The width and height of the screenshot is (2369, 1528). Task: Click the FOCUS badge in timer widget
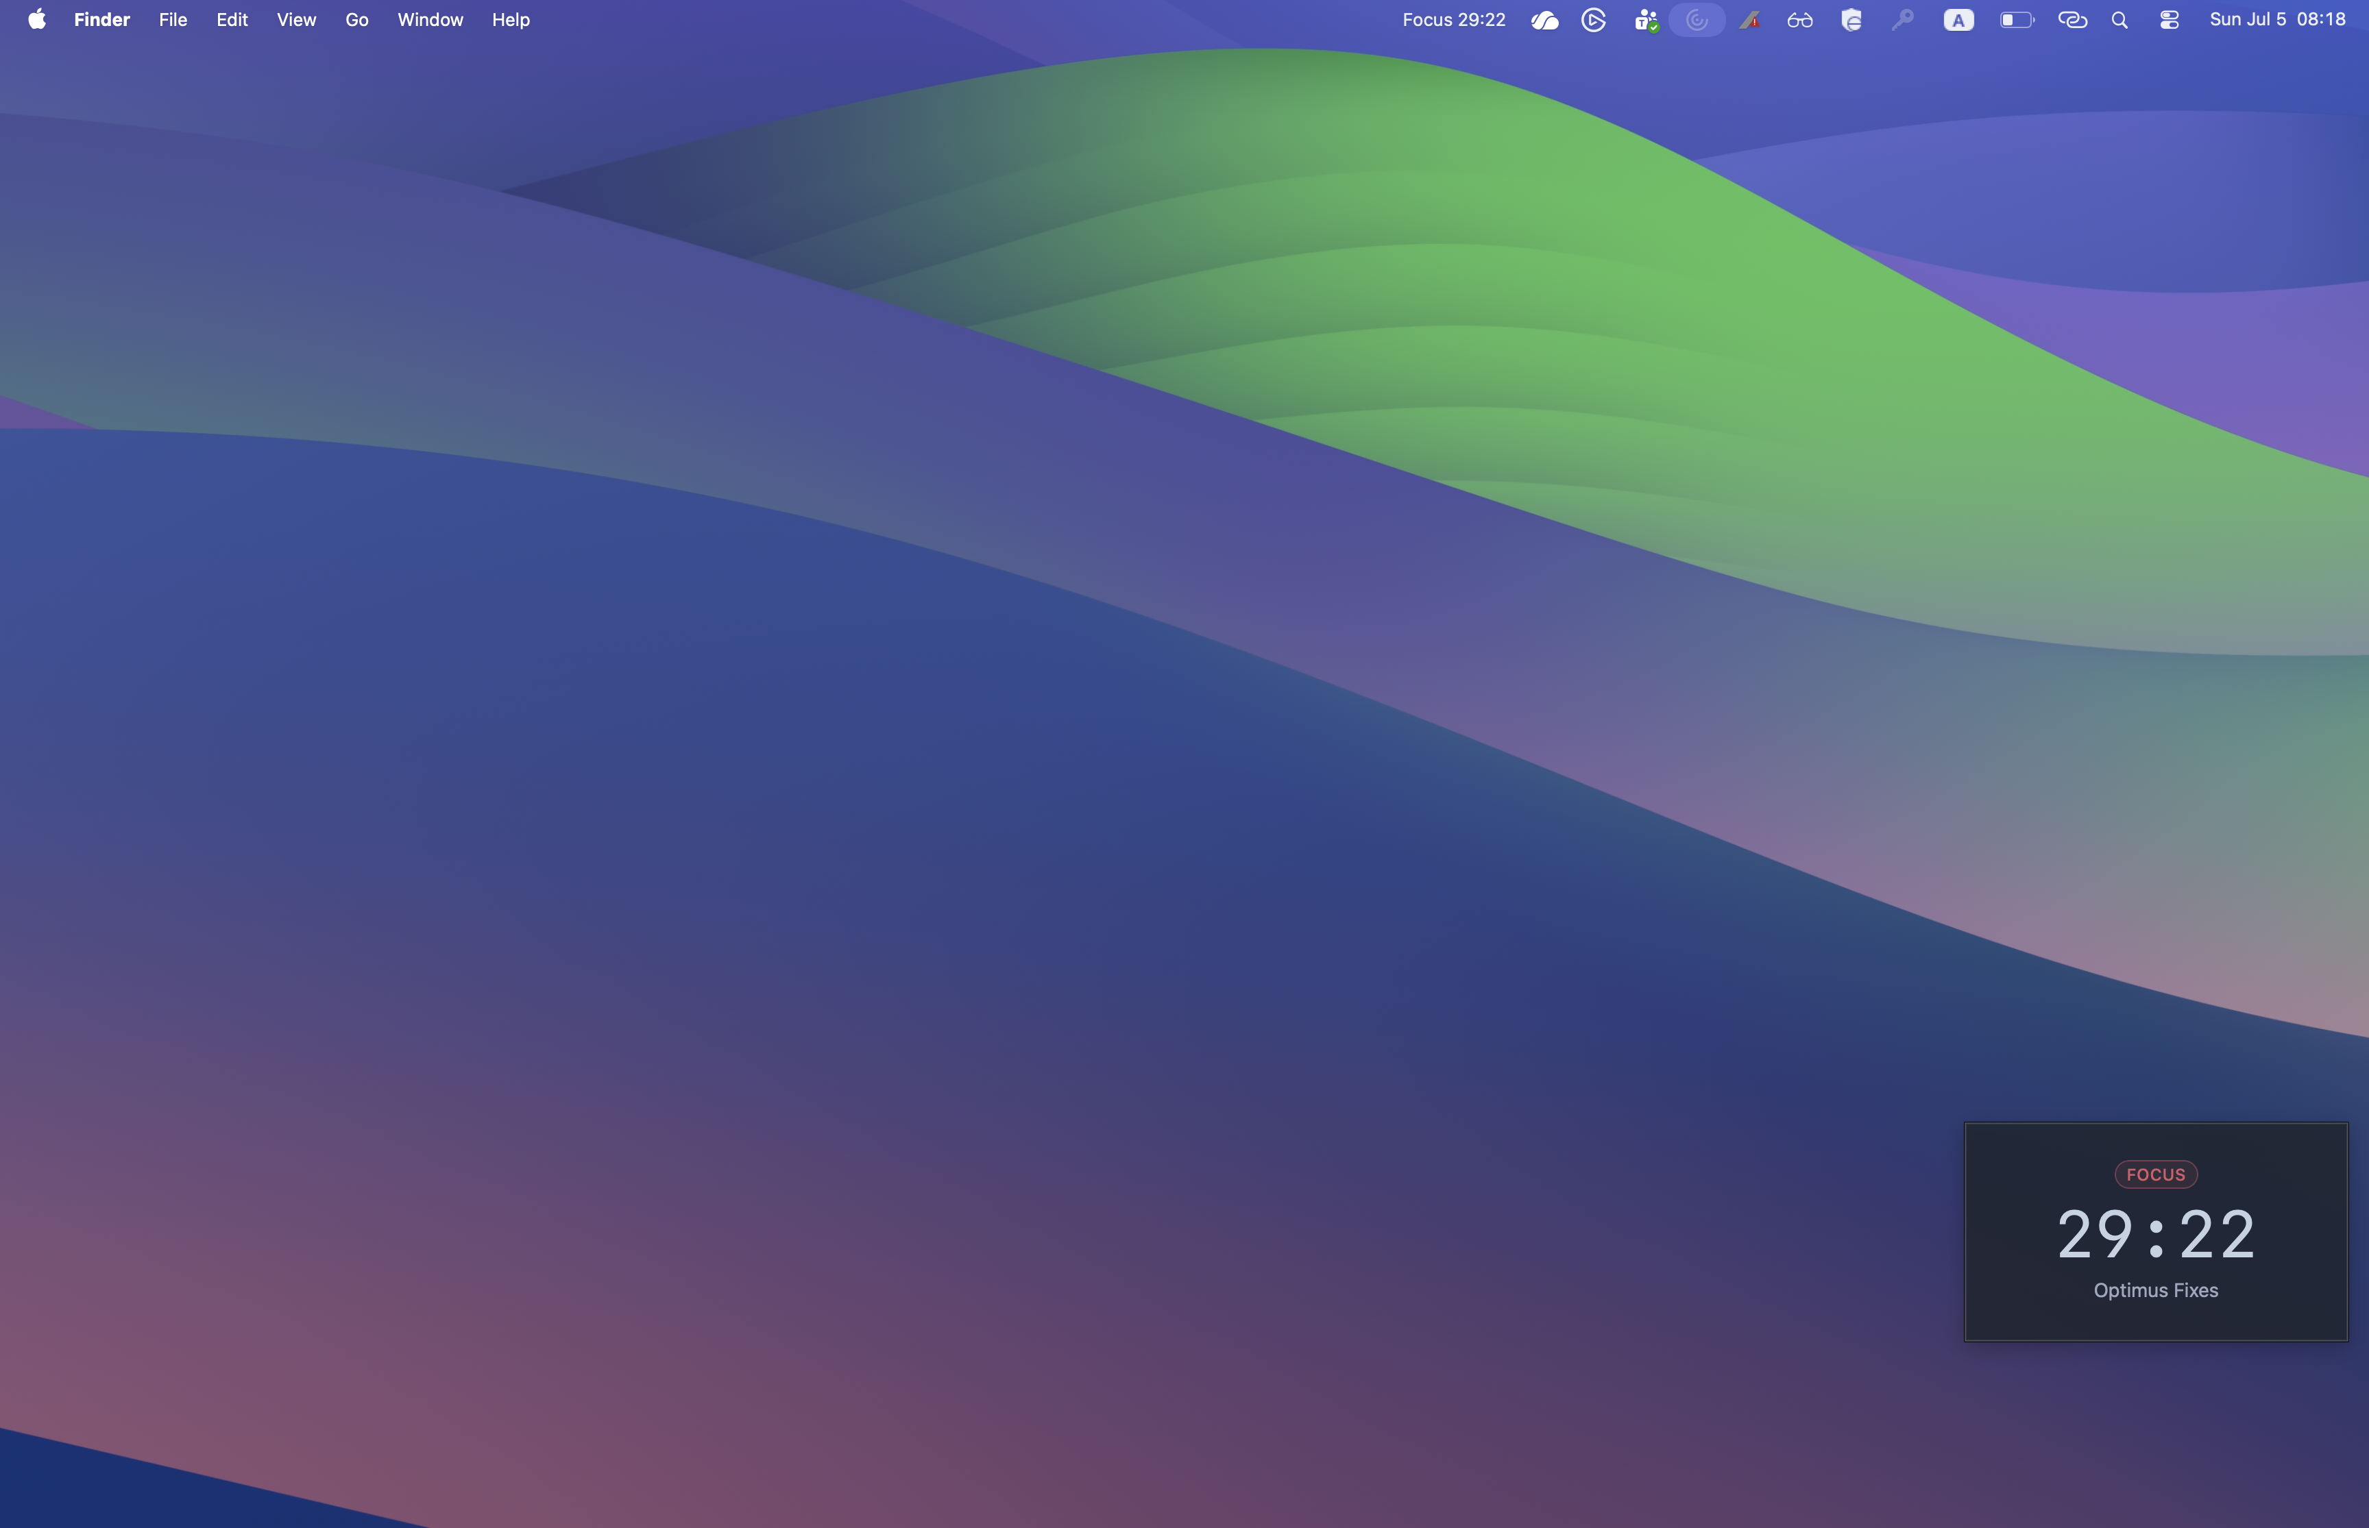click(x=2156, y=1174)
